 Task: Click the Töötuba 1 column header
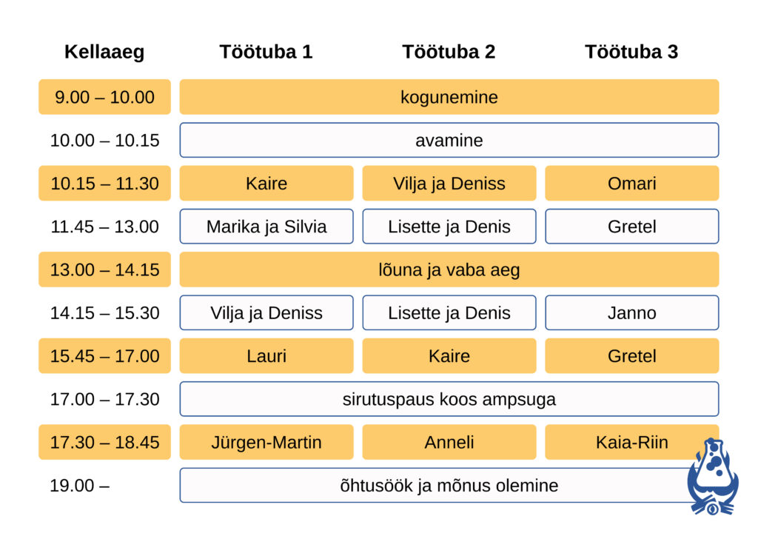(266, 52)
